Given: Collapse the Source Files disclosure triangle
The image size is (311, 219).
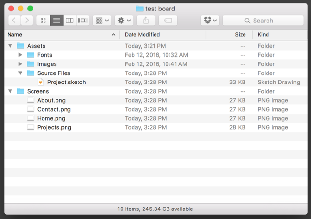Looking at the screenshot, I should point(20,73).
